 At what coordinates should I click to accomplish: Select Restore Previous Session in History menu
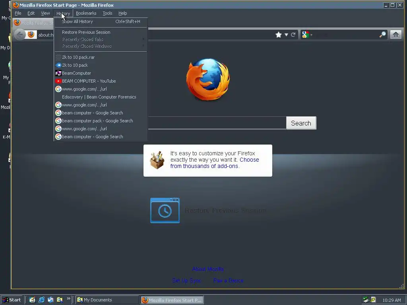coord(101,32)
